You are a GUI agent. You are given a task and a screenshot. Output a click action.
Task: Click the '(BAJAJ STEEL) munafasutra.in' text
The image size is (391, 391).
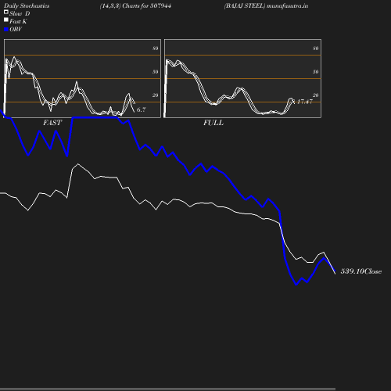tap(266, 6)
